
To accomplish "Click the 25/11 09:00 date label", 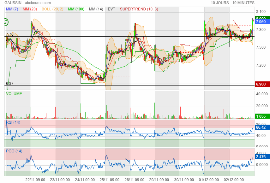I will pyautogui.click(x=110, y=180).
